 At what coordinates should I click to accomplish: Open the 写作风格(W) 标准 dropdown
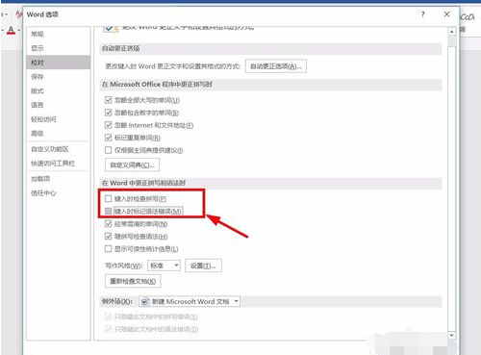(x=164, y=266)
